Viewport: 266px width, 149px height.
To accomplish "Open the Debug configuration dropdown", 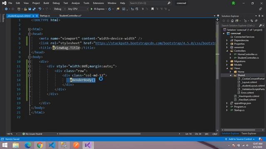I will pos(59,9).
